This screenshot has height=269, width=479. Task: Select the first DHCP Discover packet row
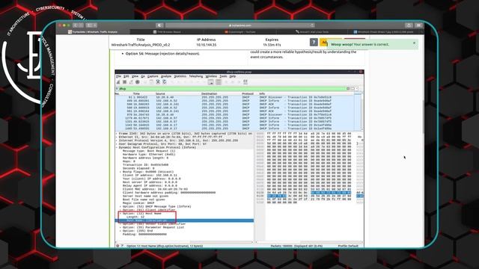pyautogui.click(x=234, y=97)
